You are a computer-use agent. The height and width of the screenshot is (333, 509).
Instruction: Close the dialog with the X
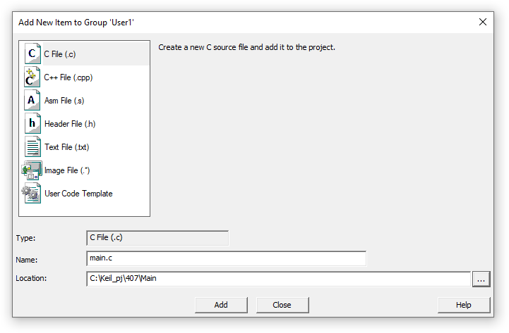[483, 22]
